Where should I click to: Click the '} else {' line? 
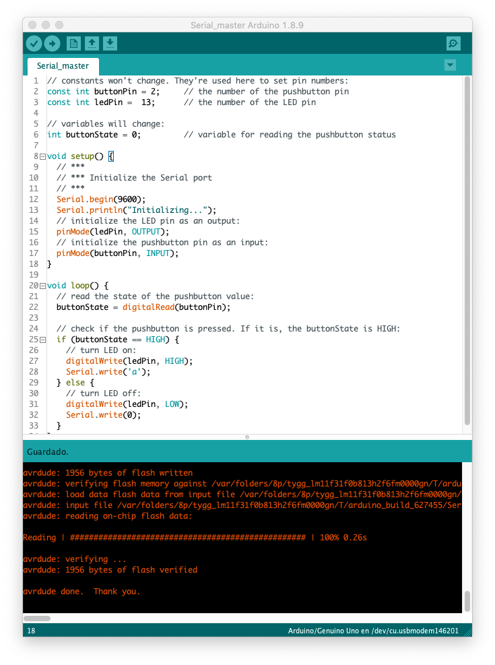point(75,383)
